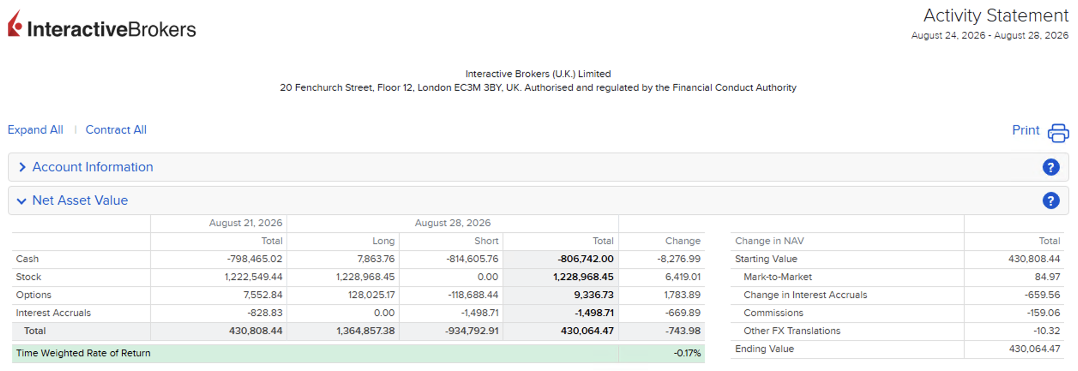Select the Options row label
The image size is (1078, 371).
(33, 295)
